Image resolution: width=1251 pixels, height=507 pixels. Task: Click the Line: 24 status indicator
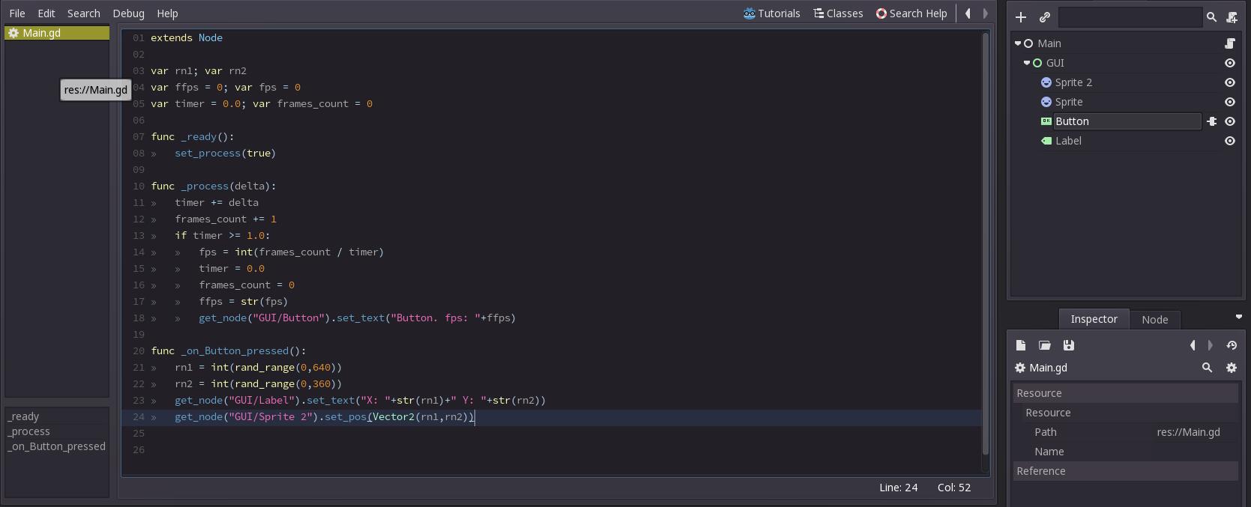tap(898, 488)
